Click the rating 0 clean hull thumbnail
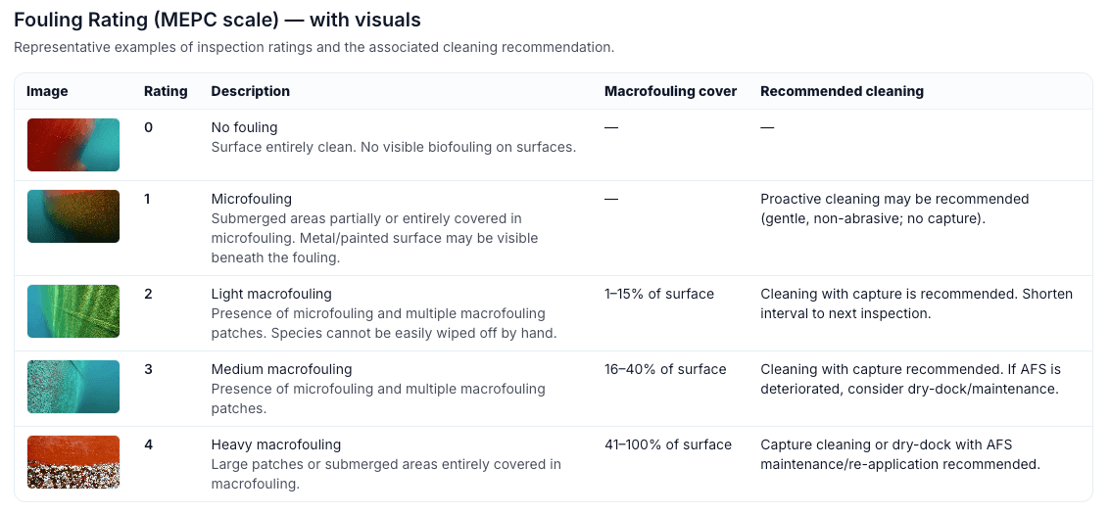Image resolution: width=1110 pixels, height=514 pixels. tap(73, 145)
